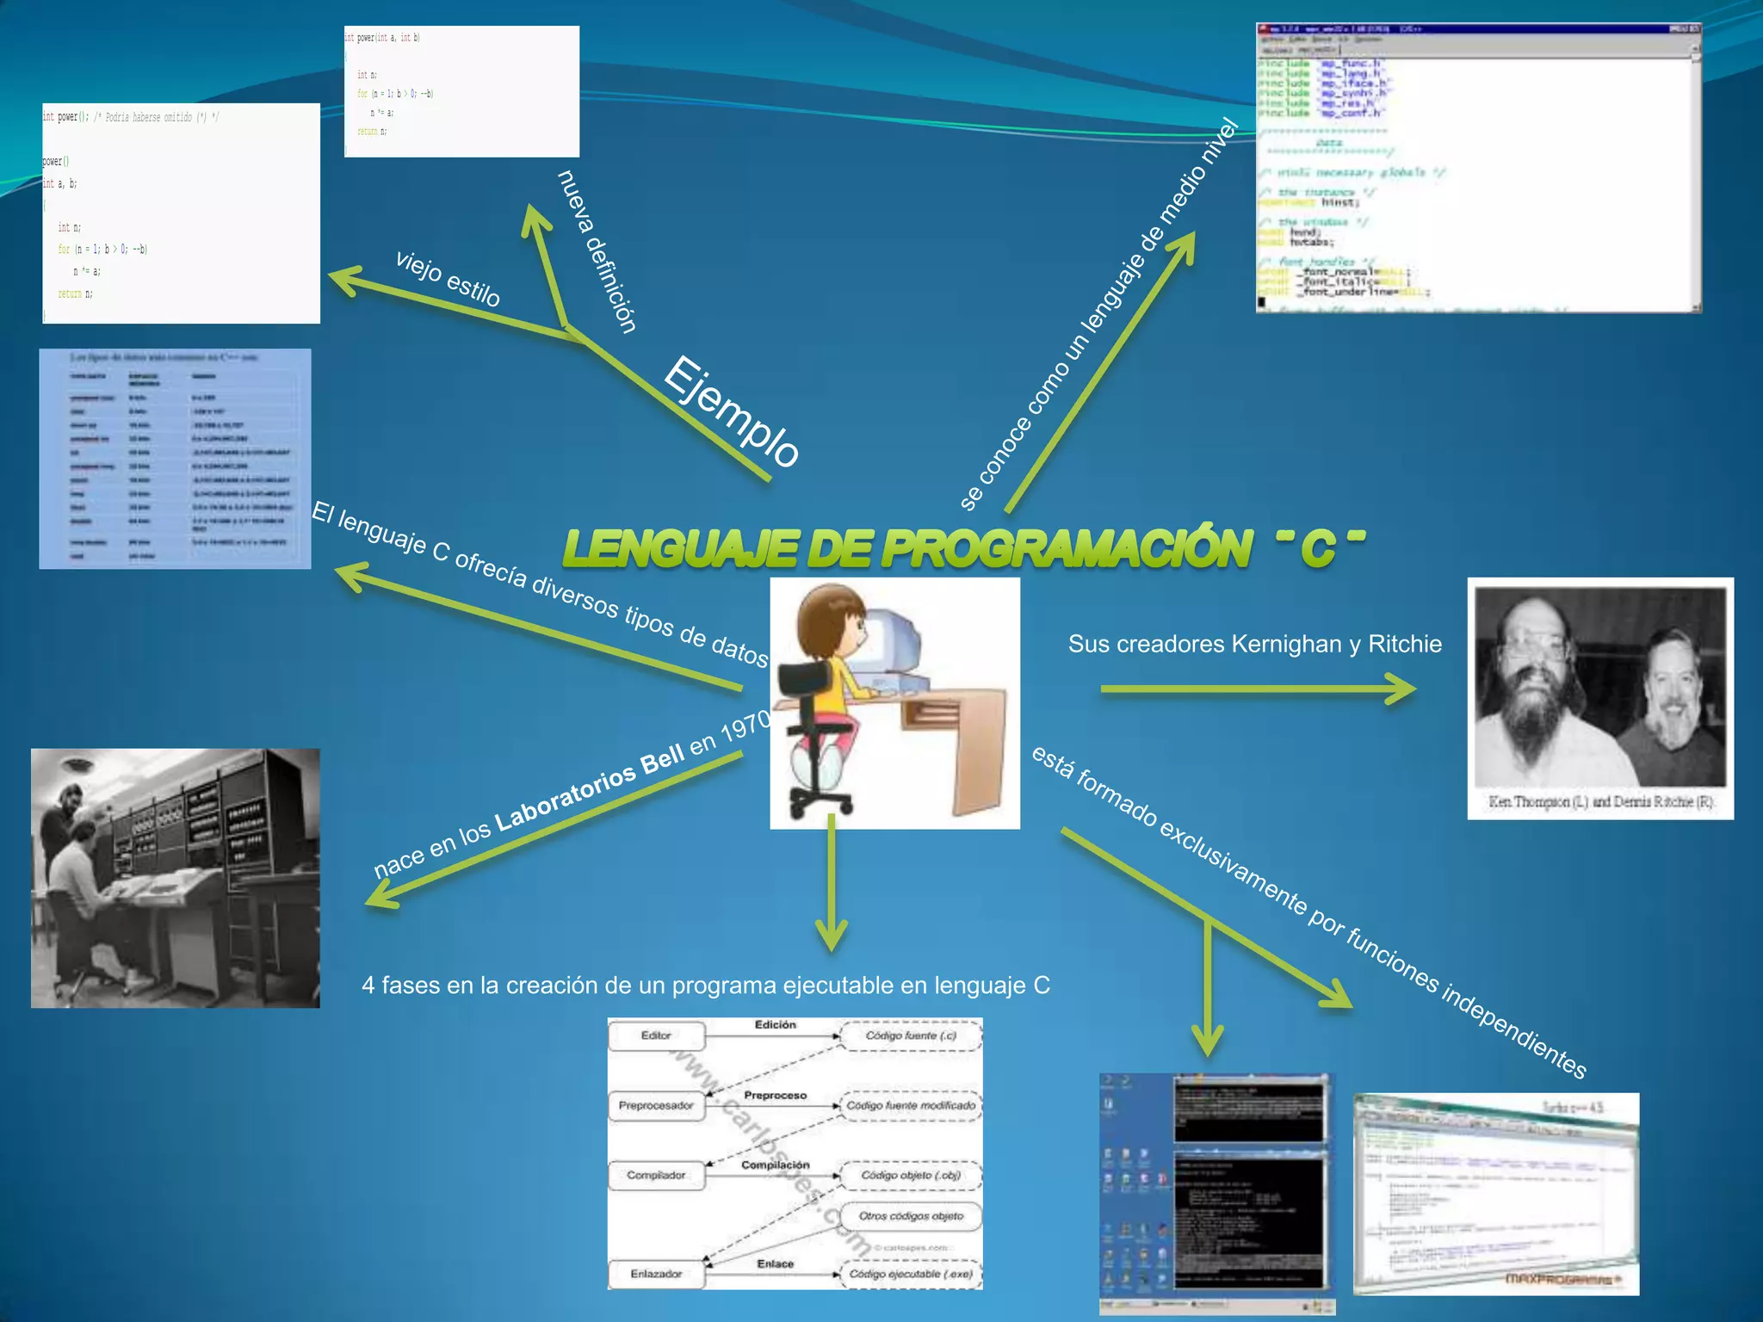Select the 4 fases en la creación text
The height and width of the screenshot is (1322, 1763).
[706, 985]
